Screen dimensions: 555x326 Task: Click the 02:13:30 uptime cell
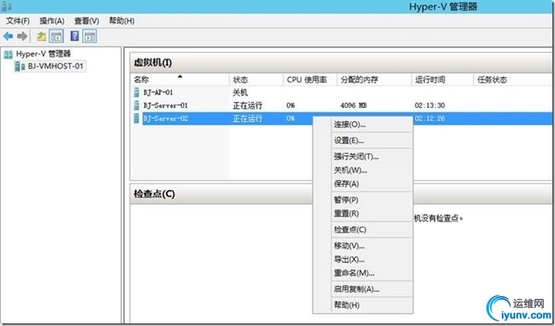(x=430, y=106)
